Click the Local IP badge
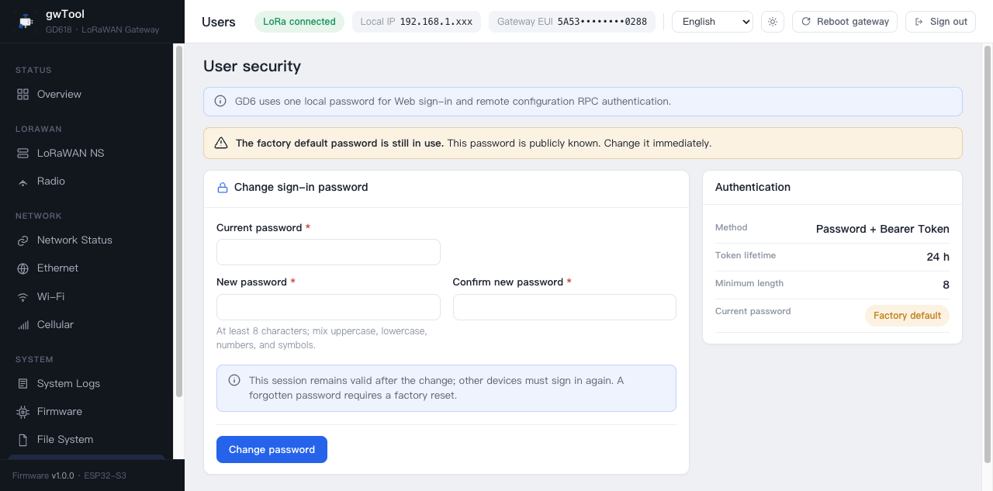 click(417, 22)
